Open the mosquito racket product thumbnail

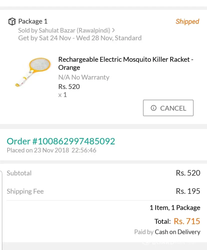[x=32, y=72]
